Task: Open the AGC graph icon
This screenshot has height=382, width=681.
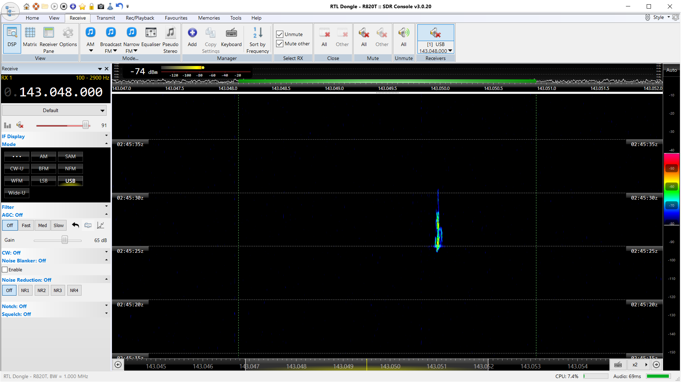Action: pyautogui.click(x=101, y=225)
